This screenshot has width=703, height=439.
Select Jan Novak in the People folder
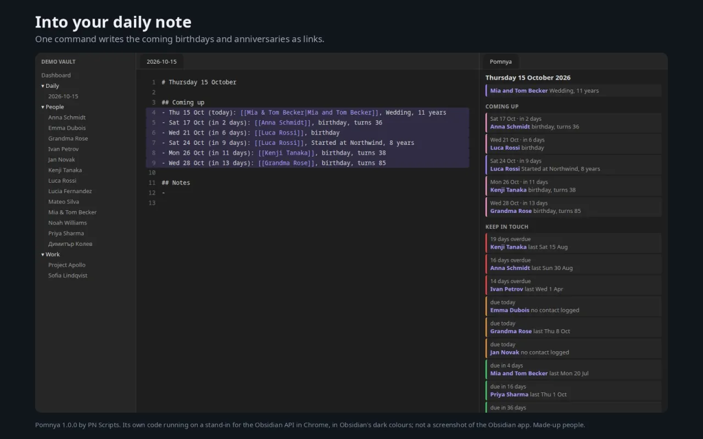click(62, 160)
